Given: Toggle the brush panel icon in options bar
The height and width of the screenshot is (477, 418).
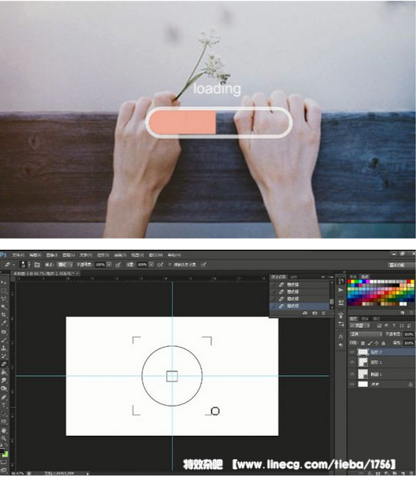Looking at the screenshot, I should [x=37, y=265].
